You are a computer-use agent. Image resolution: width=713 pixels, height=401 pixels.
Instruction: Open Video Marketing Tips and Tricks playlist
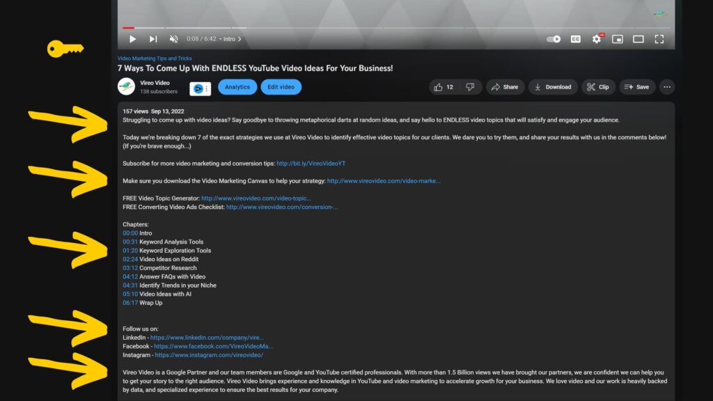(155, 58)
